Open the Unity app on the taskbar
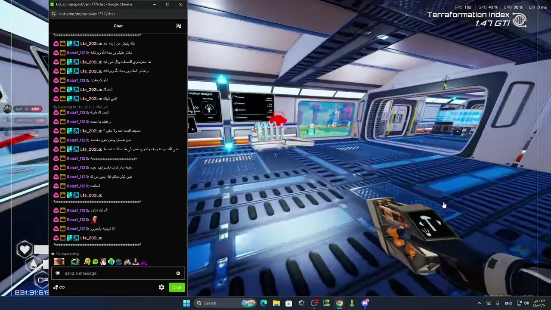The width and height of the screenshot is (551, 310). 301,303
